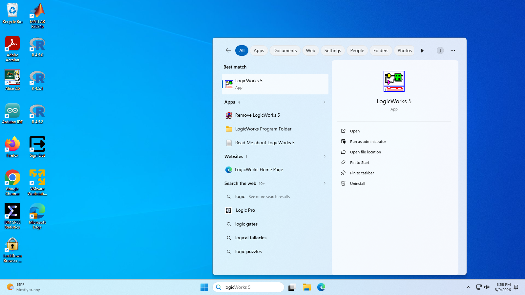Switch to the Web filter tab
This screenshot has height=295, width=525.
pyautogui.click(x=310, y=50)
